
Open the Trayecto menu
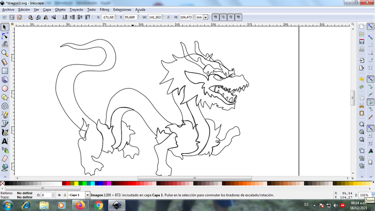point(76,10)
